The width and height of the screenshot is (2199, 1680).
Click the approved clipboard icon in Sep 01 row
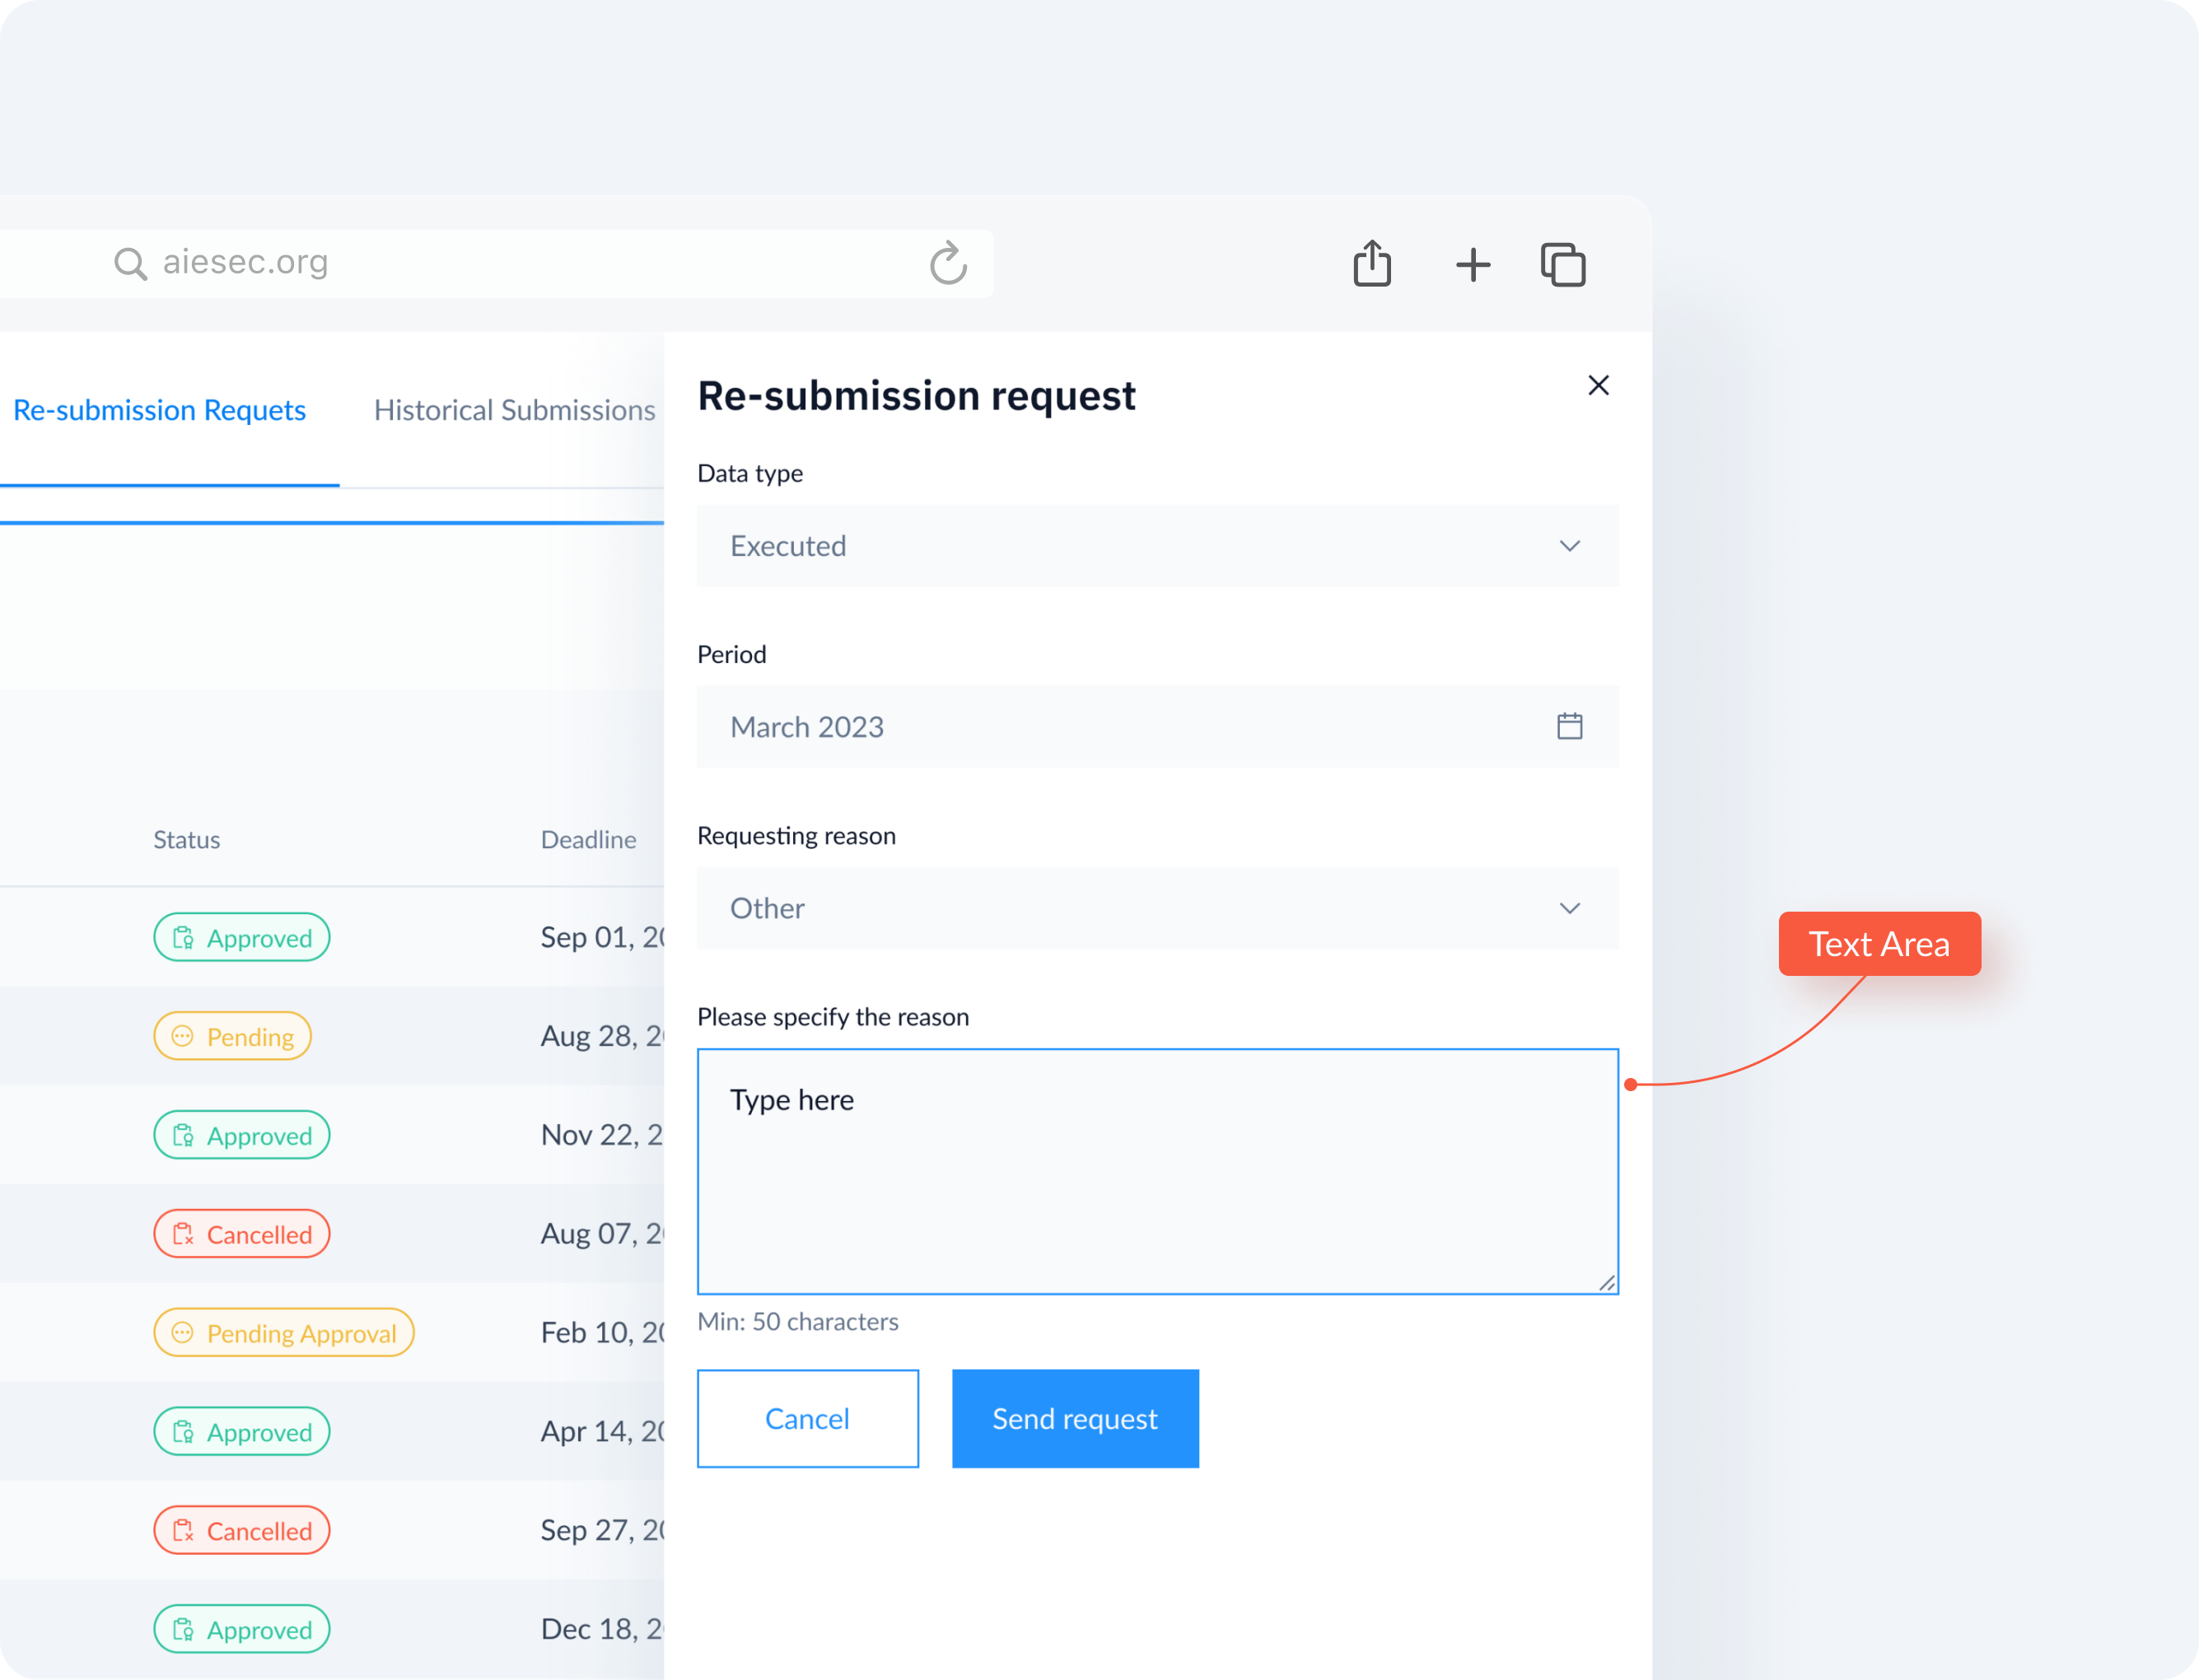[x=183, y=937]
